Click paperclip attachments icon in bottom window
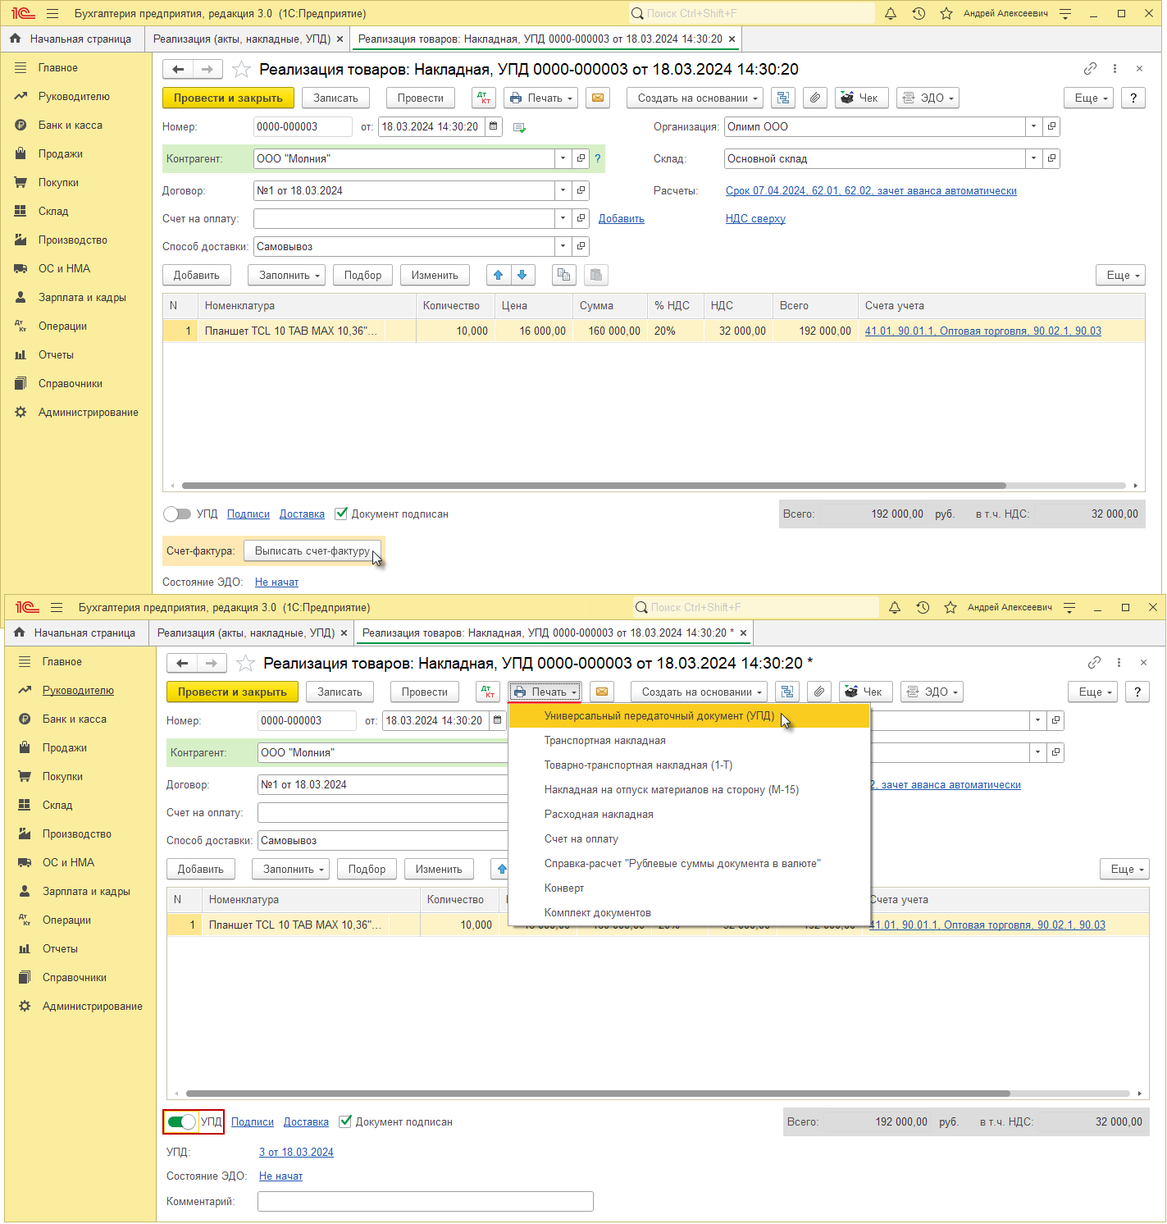 pos(818,692)
